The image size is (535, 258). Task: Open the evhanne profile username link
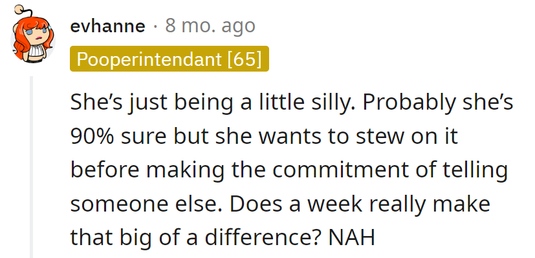[108, 26]
